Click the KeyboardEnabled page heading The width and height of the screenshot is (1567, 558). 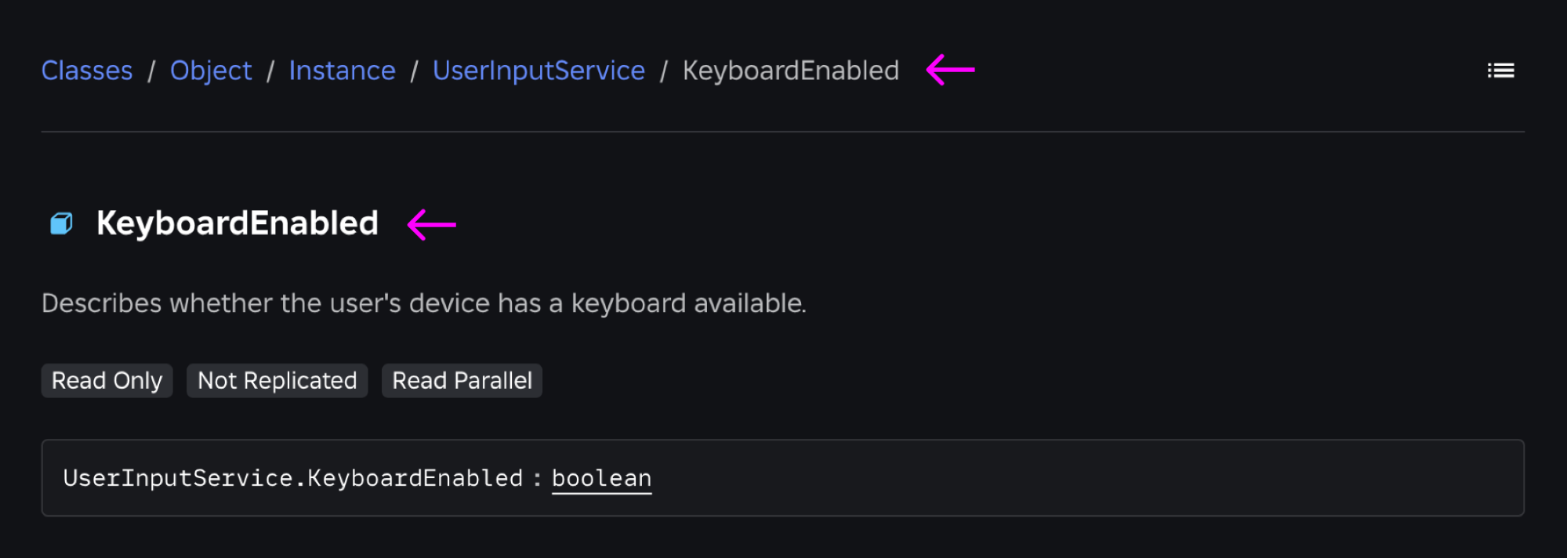[237, 223]
